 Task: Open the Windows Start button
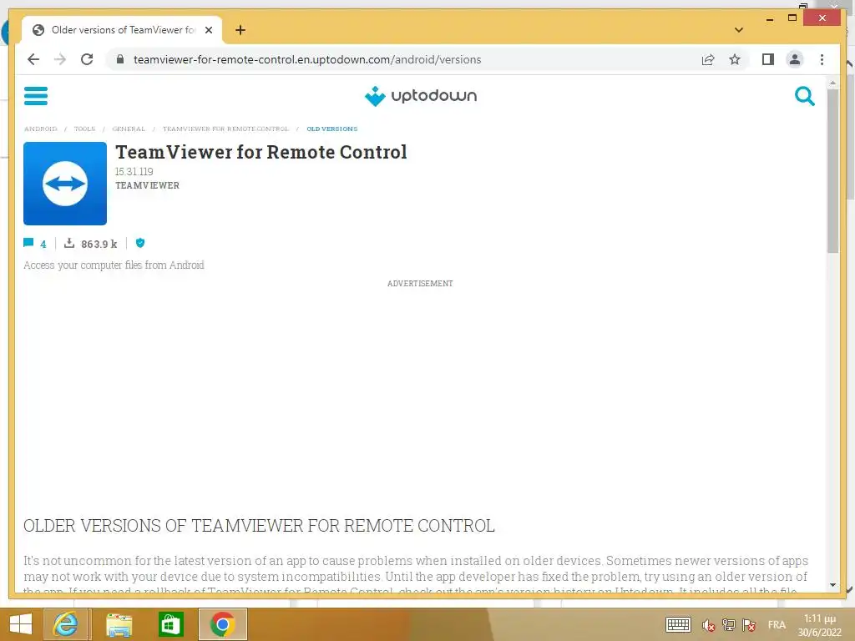[x=21, y=624]
